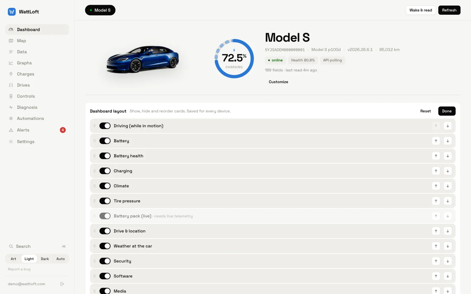This screenshot has width=471, height=294.
Task: Click the logout icon beside demo email
Action: 62,284
